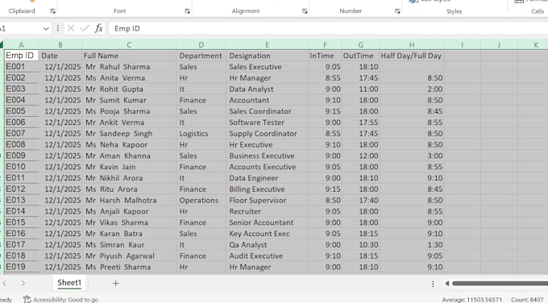Switch to the Sheet1 tab
Viewport: 548px width, 303px height.
[69, 283]
